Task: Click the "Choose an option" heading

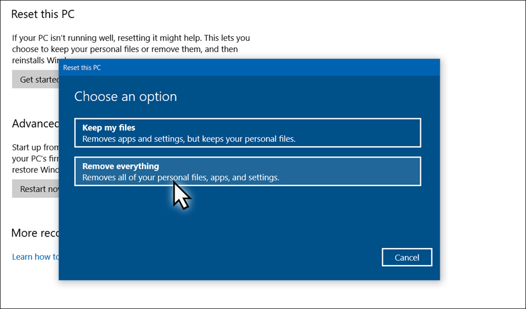Action: (x=126, y=96)
